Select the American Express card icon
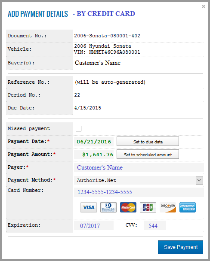The width and height of the screenshot is (210, 261). click(188, 207)
